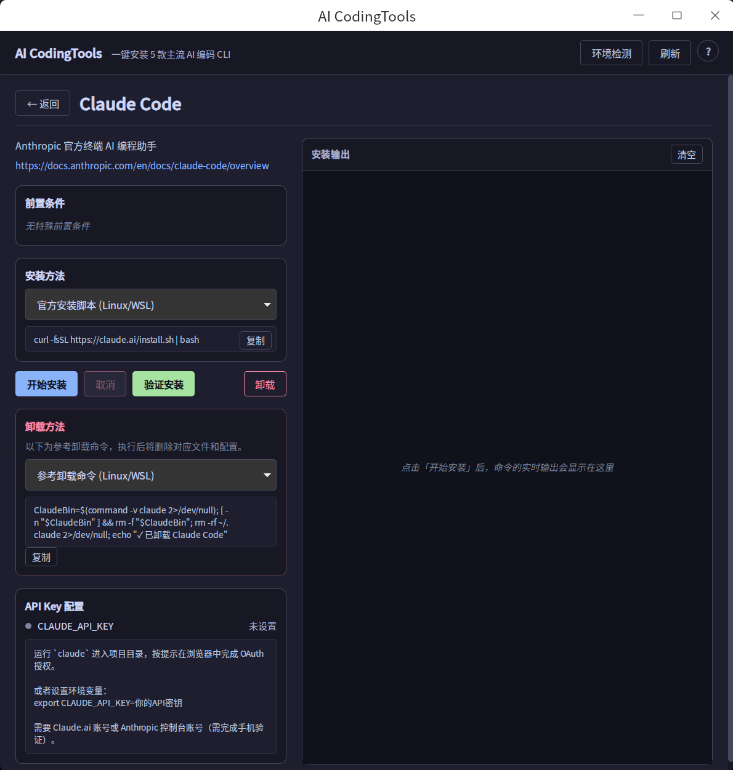Image resolution: width=733 pixels, height=770 pixels.
Task: Click the 未设置 status text
Action: tap(262, 626)
